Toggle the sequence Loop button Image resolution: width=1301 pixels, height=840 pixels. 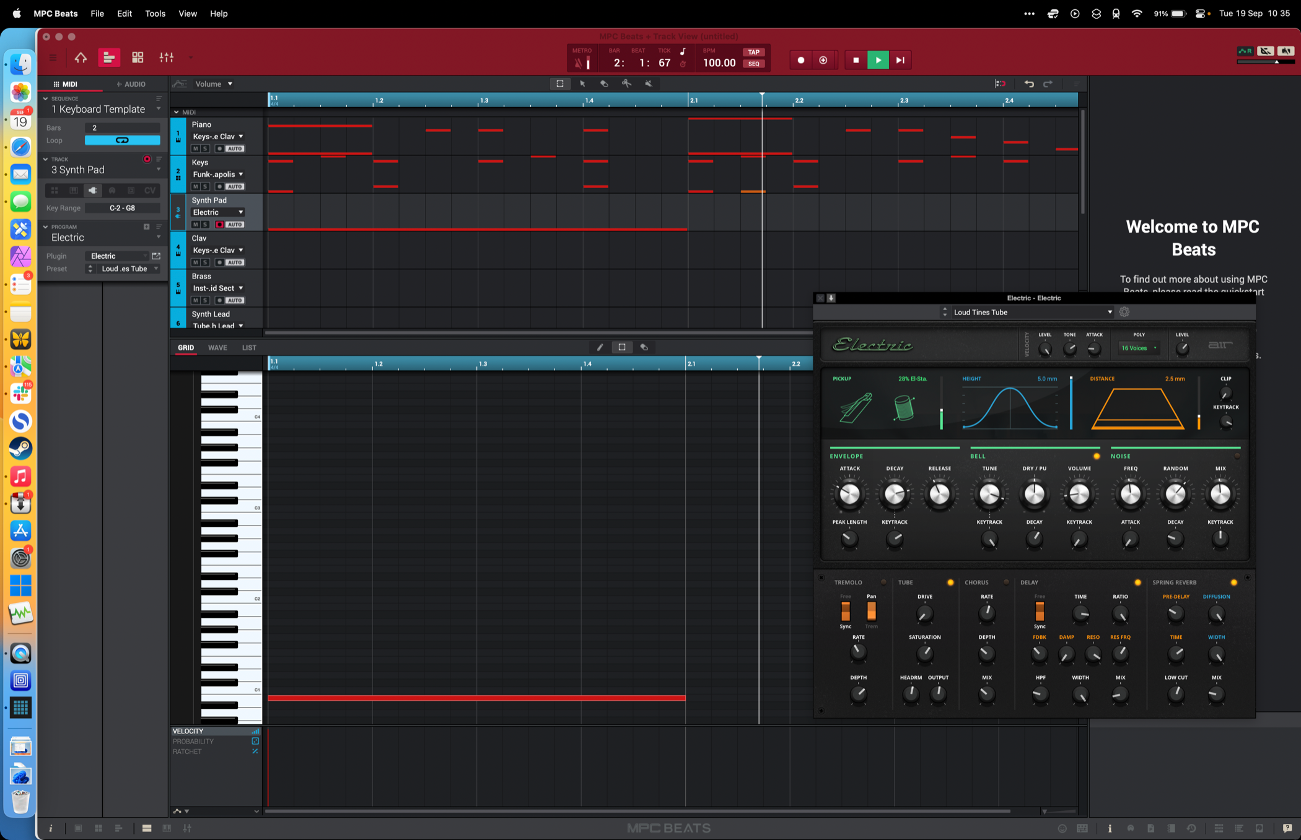[122, 141]
